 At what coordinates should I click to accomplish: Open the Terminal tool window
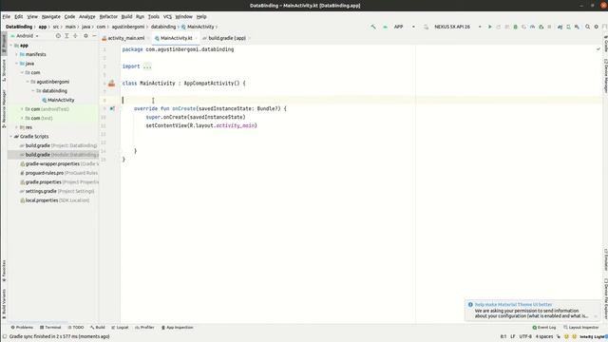click(x=50, y=328)
